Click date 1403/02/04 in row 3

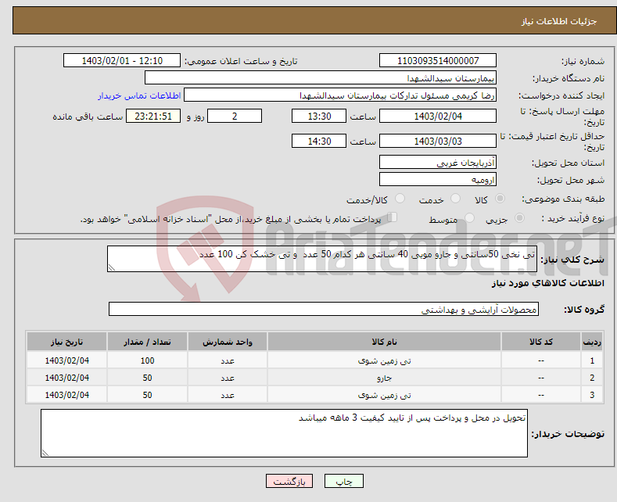(x=67, y=395)
